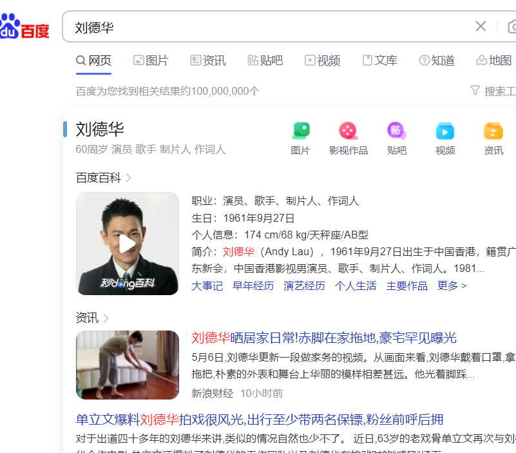Viewport: 516px width, 453px height.
Task: Expand 更多 encyclopedia sections
Action: [452, 285]
